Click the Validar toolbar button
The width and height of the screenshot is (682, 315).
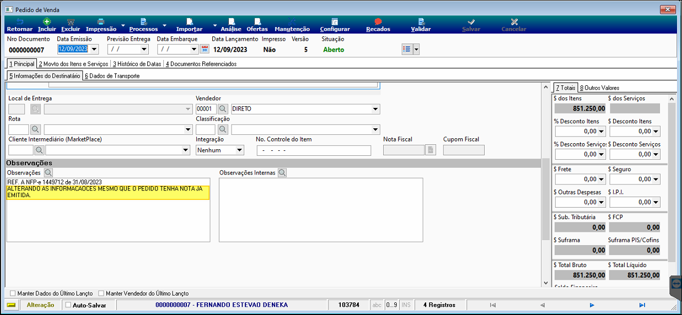click(x=421, y=25)
